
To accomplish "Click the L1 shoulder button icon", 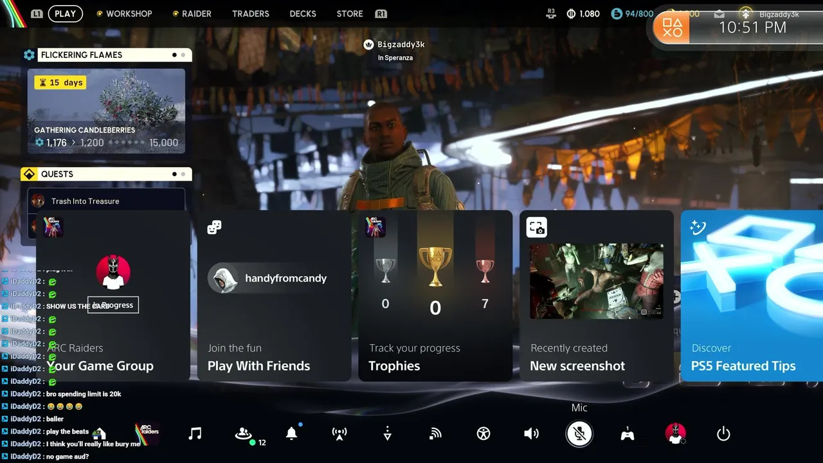I will (37, 14).
